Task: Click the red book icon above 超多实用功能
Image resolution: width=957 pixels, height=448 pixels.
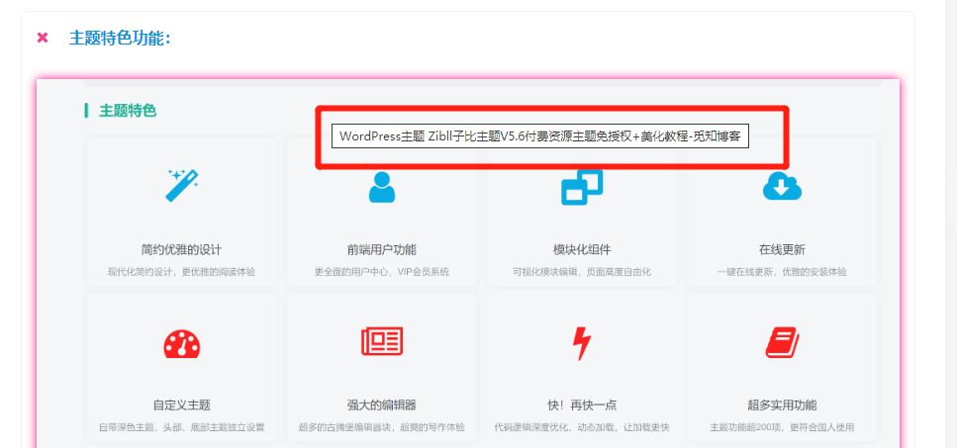Action: coord(782,342)
